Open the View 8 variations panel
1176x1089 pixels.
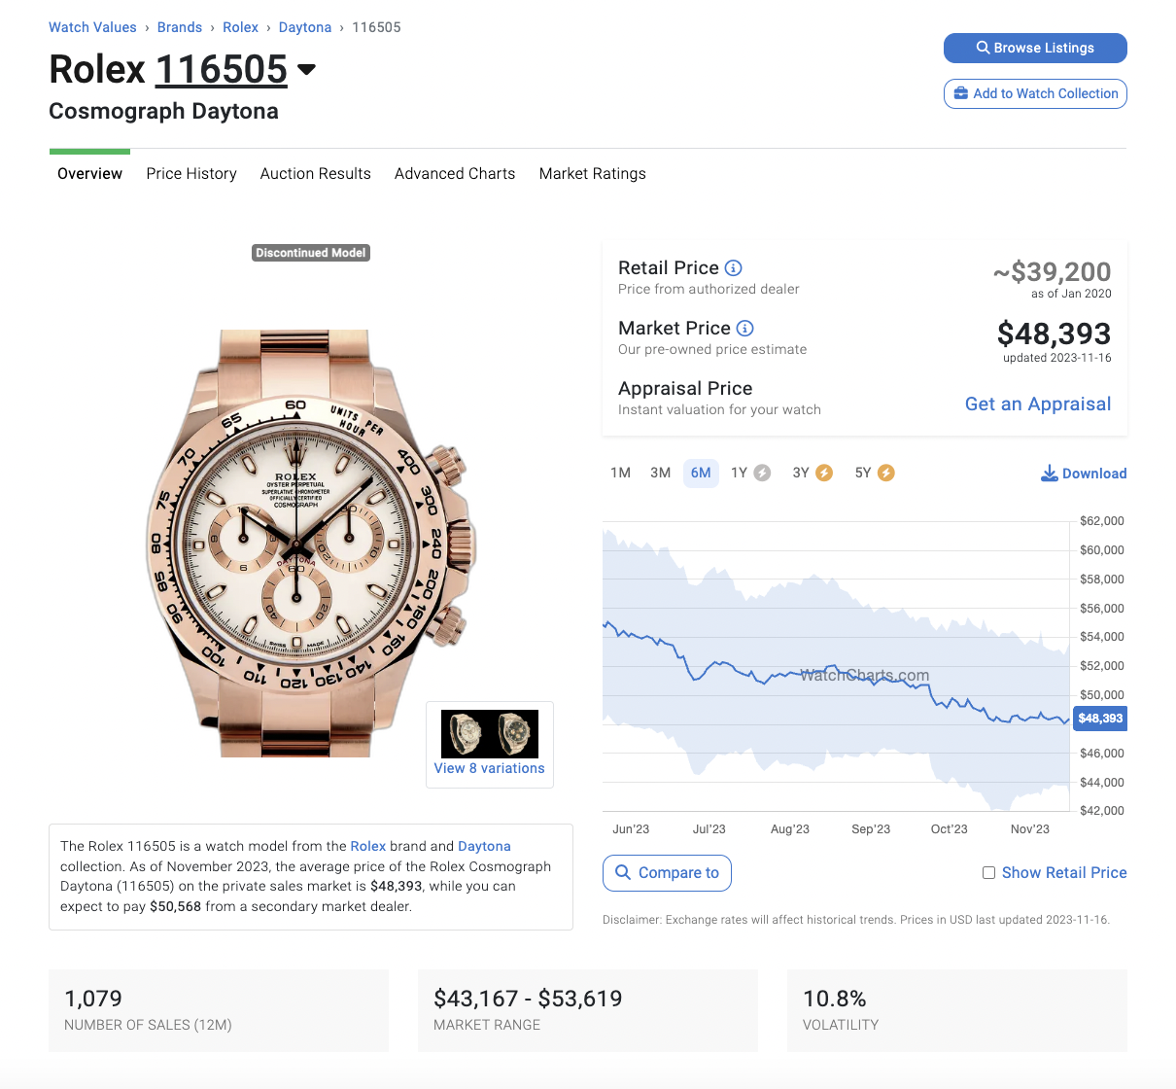tap(490, 744)
